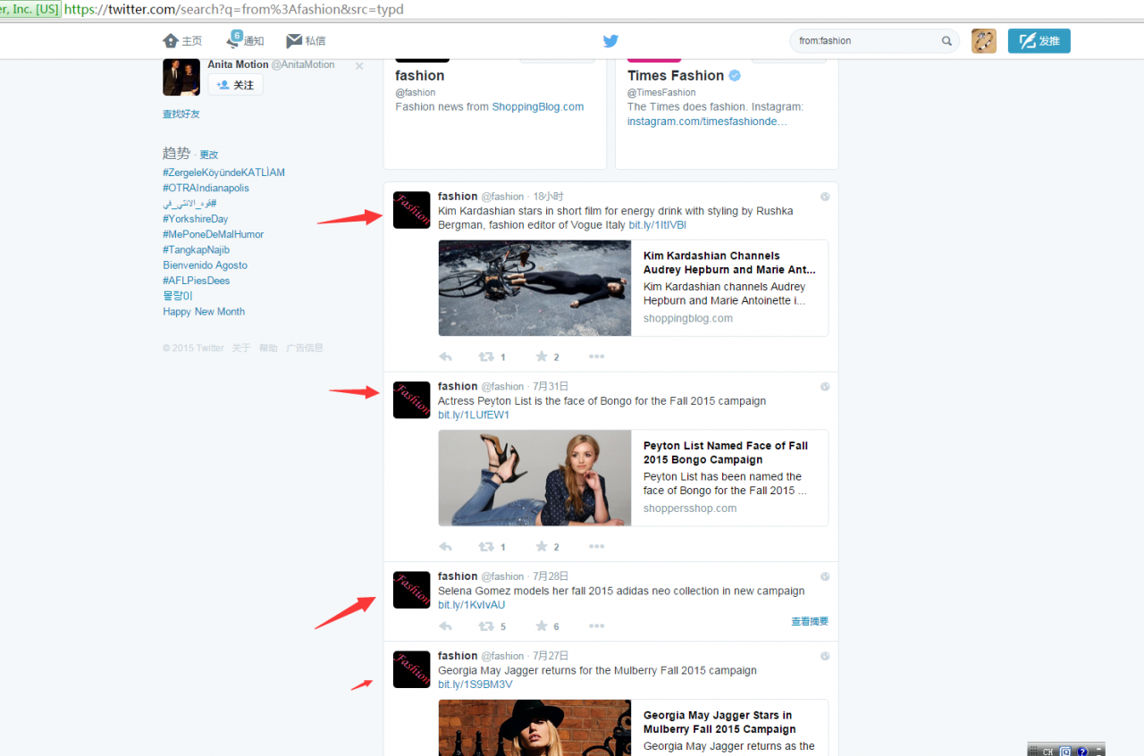Screen dimensions: 1144x756
Task: Click fashion avatar on Peyton List tweet
Action: click(412, 399)
